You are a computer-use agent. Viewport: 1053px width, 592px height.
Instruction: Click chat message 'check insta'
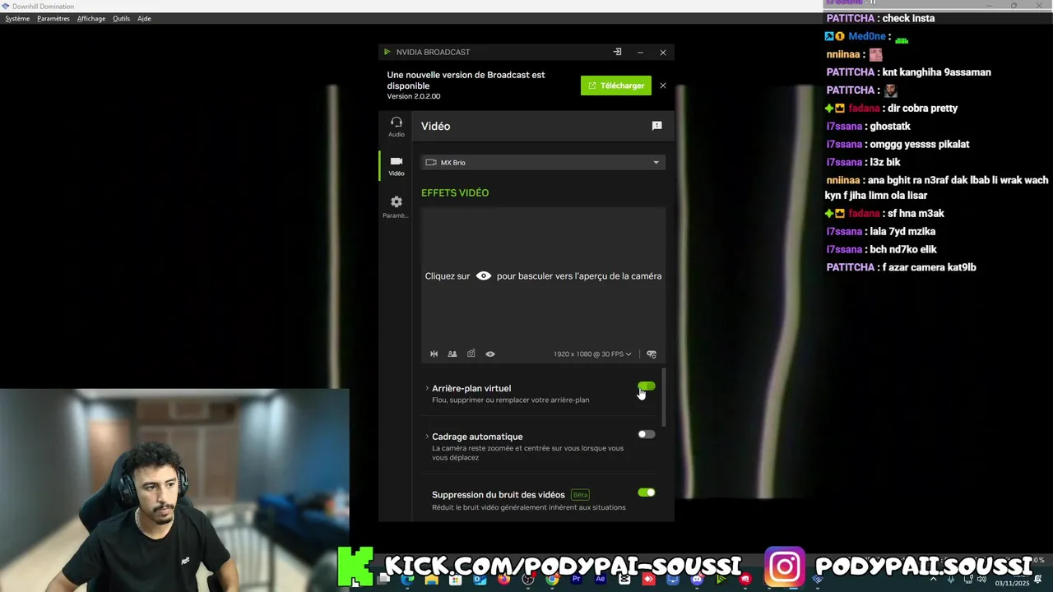point(908,18)
